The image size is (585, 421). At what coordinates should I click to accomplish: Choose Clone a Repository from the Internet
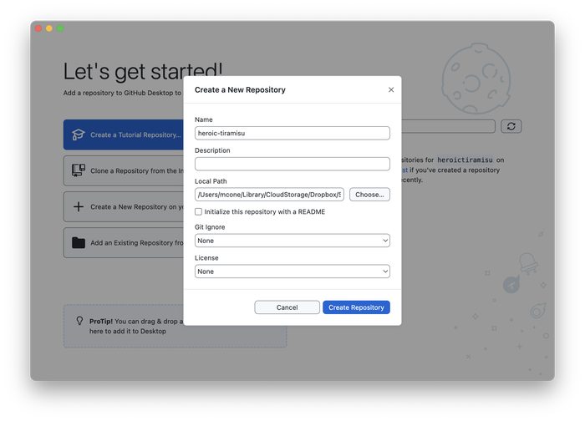[x=124, y=170]
